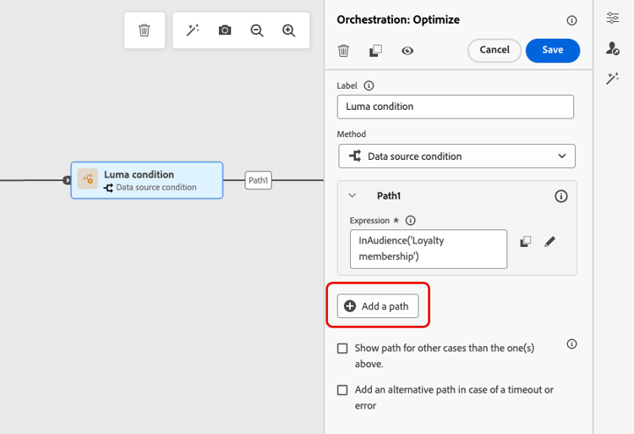Click the magic wand auto-arrange icon on canvas toolbar

(193, 30)
